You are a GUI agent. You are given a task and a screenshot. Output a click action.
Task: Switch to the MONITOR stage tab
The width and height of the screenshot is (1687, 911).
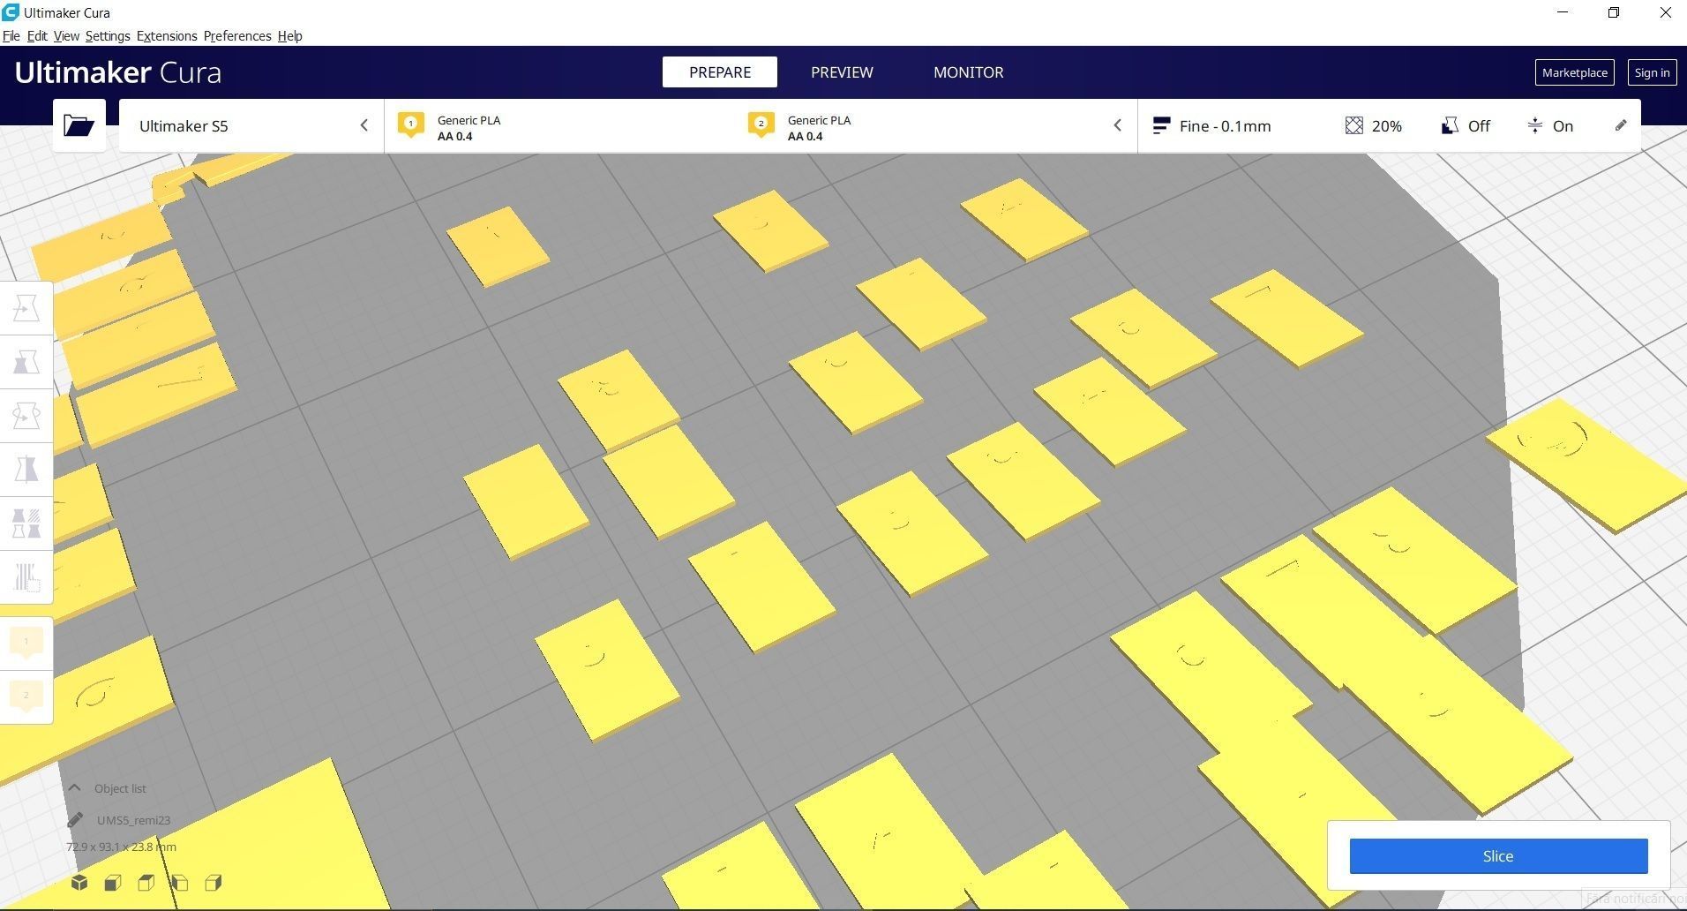[x=969, y=72]
